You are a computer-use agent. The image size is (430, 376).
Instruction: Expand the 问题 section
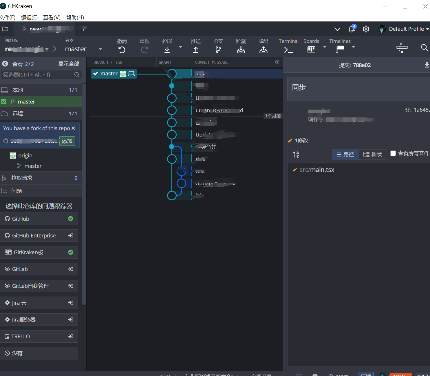[x=41, y=191]
